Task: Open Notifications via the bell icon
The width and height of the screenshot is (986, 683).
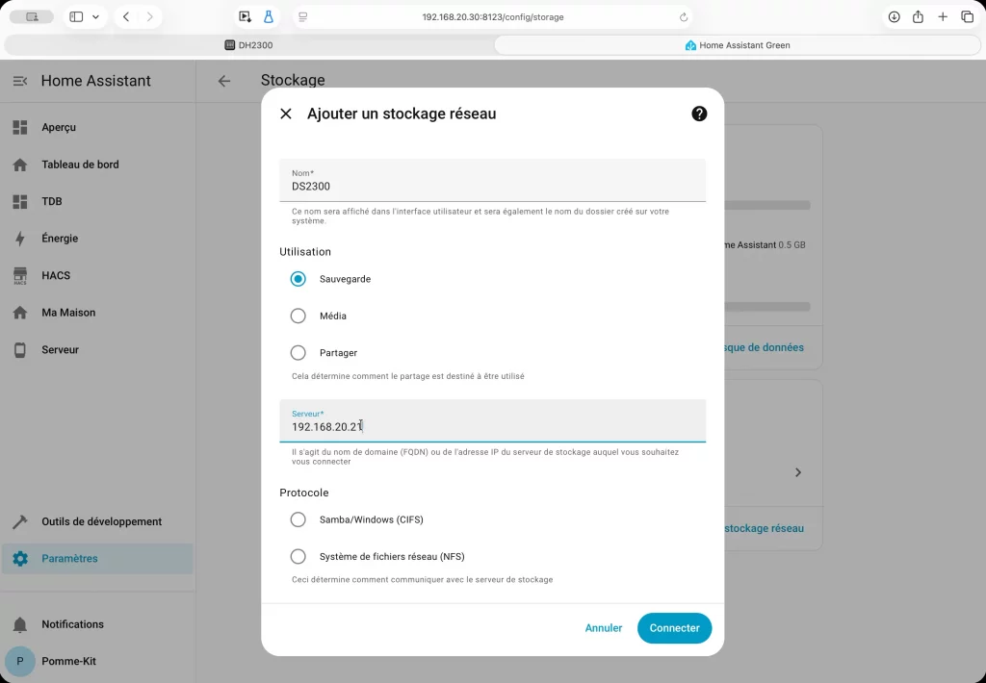Action: [x=20, y=624]
